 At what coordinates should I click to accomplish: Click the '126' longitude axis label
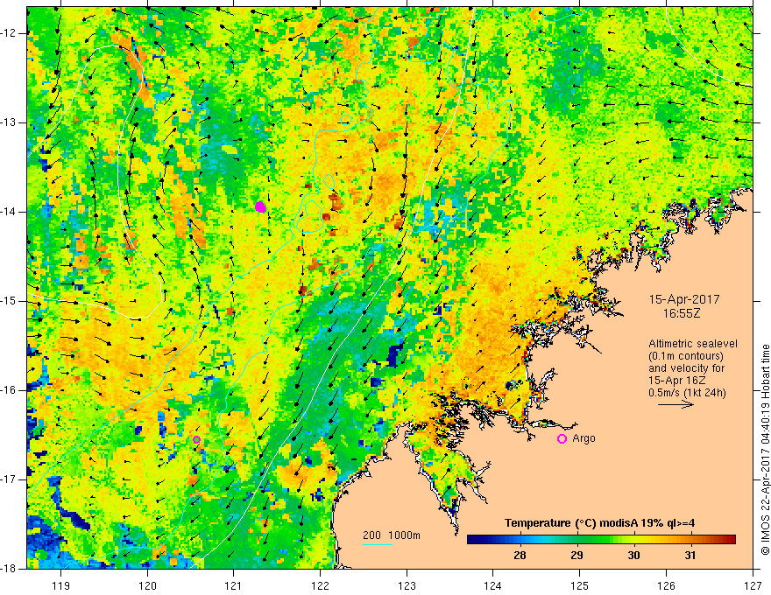coord(666,585)
